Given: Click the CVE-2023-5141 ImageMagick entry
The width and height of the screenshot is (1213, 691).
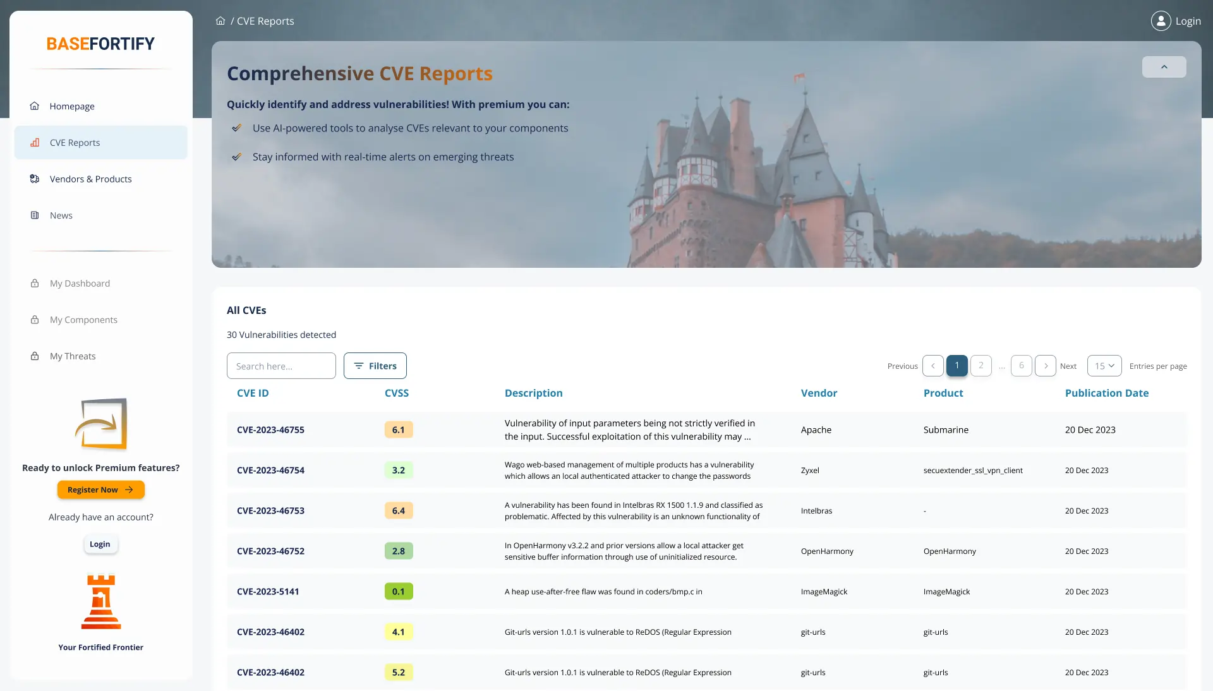Looking at the screenshot, I should tap(269, 591).
